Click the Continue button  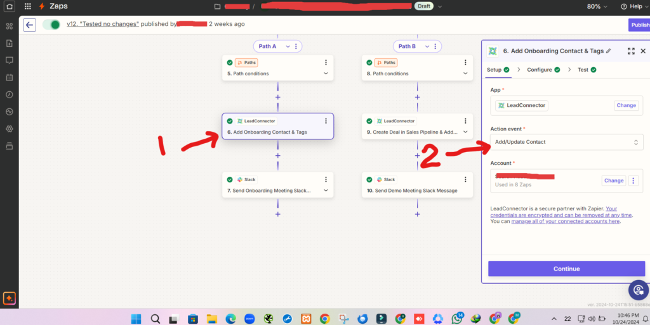click(566, 269)
